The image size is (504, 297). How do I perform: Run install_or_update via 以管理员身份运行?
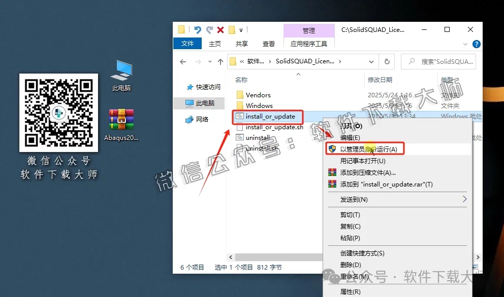tap(367, 148)
